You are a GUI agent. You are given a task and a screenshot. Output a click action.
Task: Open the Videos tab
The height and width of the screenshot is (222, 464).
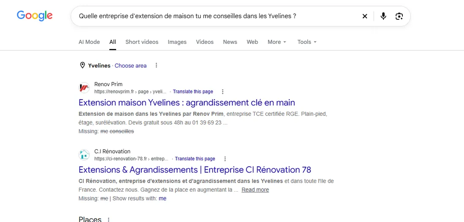(x=205, y=42)
